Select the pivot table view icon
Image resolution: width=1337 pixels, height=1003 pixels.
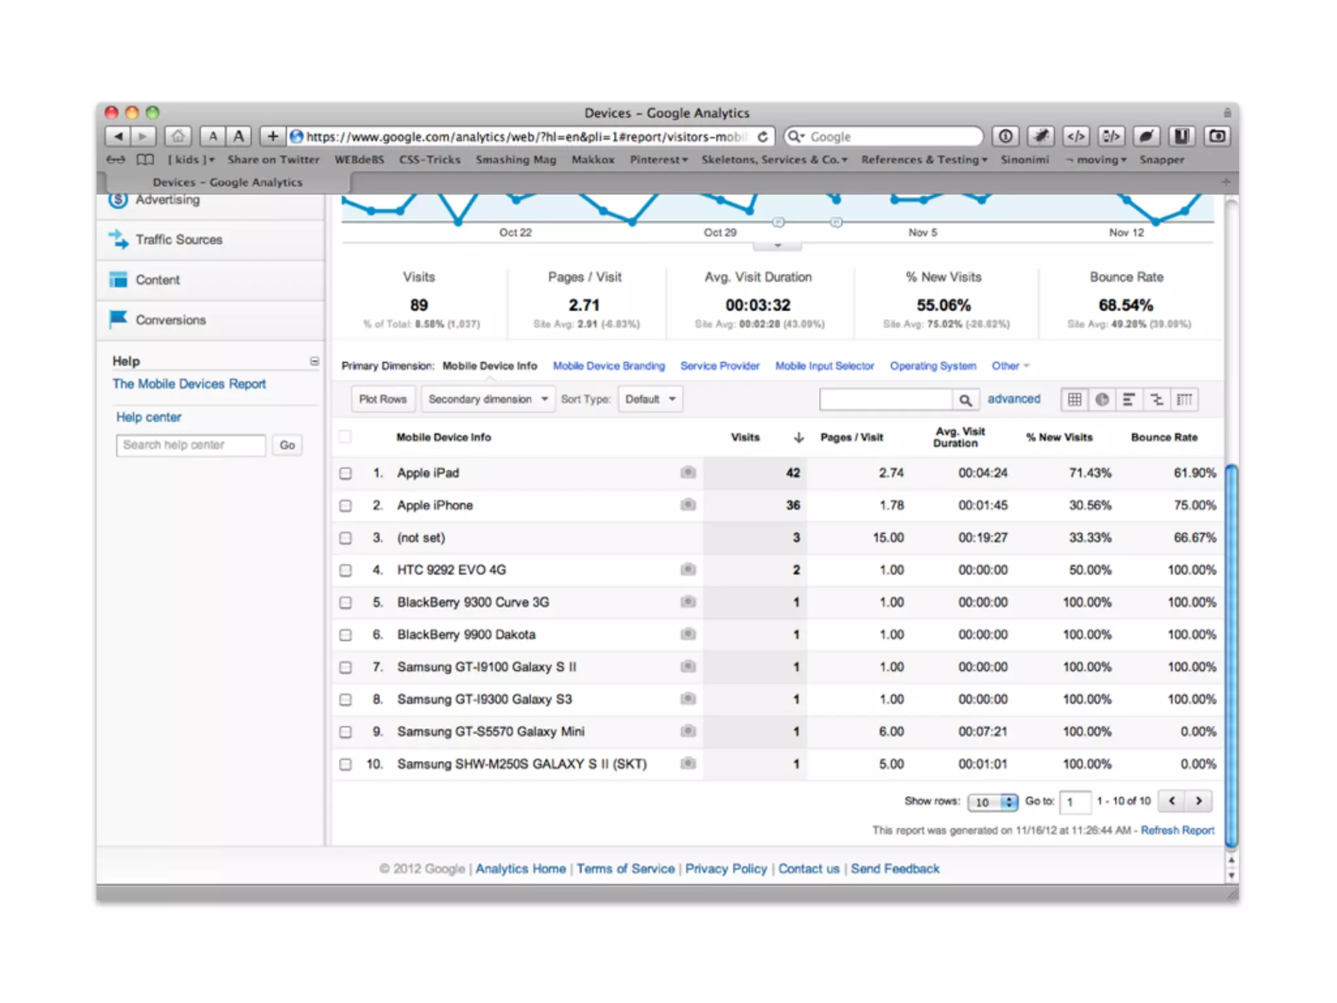1184,400
